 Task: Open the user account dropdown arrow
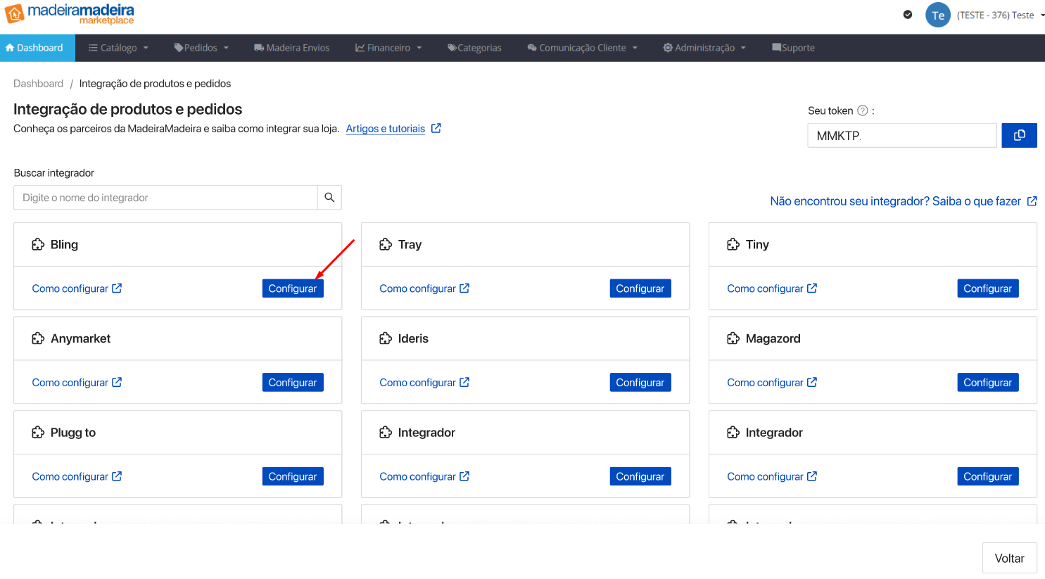[1042, 15]
